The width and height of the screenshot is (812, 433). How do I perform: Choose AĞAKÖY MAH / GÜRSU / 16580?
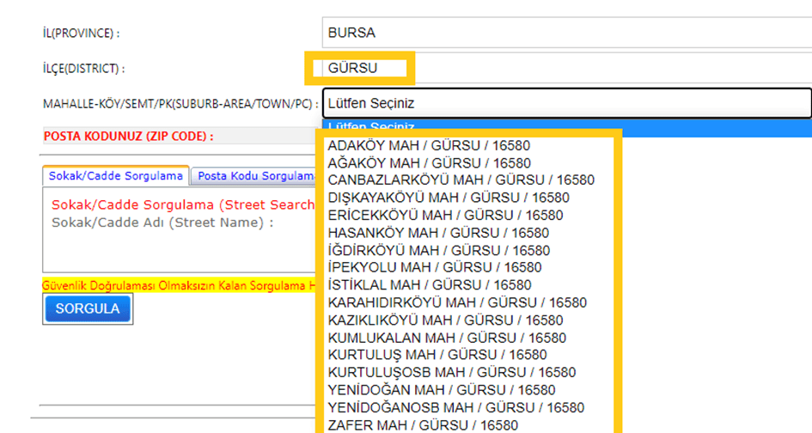(x=429, y=163)
